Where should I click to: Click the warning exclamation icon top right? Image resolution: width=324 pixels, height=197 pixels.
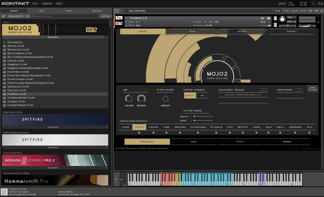click(x=313, y=3)
